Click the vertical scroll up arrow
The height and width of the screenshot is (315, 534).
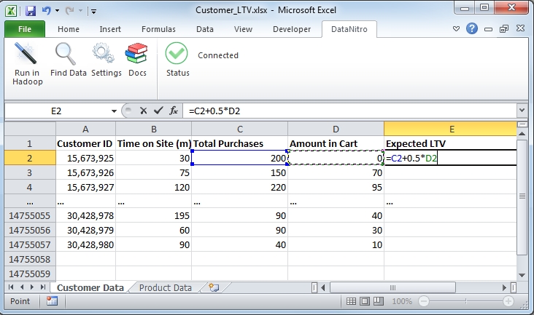[522, 134]
